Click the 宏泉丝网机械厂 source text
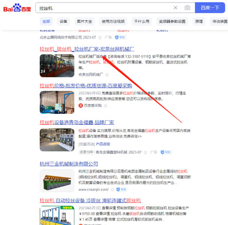This screenshot has width=228, height=225. tap(91, 75)
